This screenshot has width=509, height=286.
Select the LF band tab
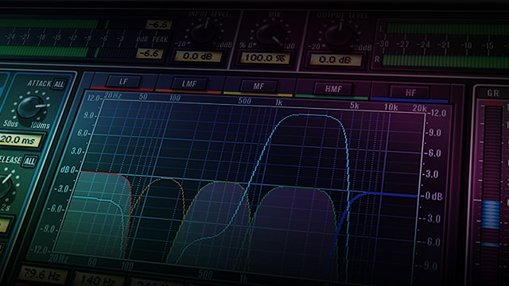pos(123,81)
